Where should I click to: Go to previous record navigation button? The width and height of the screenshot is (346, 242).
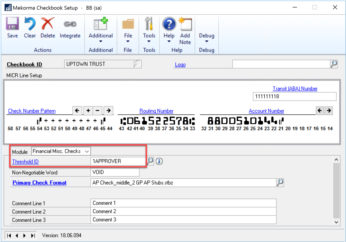click(x=17, y=236)
